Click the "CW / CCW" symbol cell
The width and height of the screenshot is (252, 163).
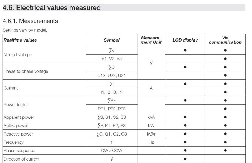[x=112, y=151]
